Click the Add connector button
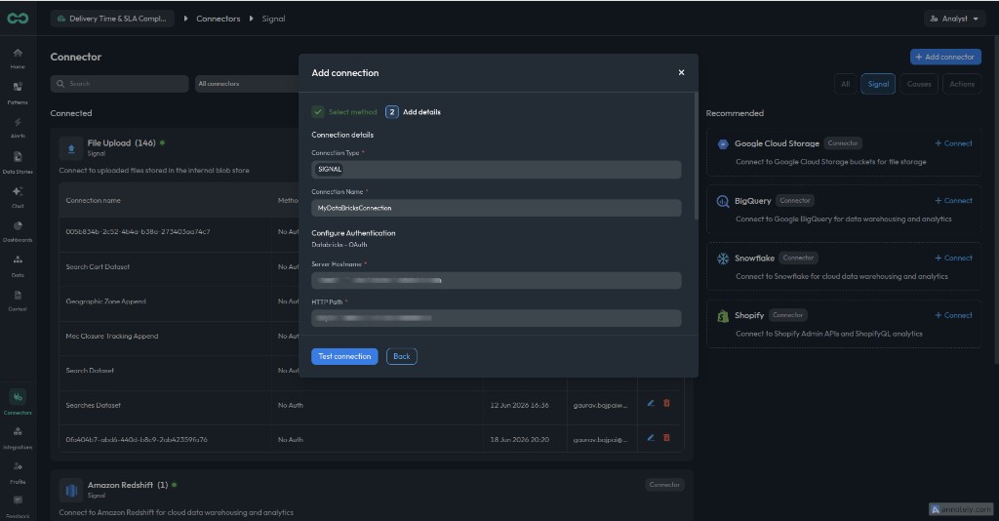This screenshot has height=521, width=999. (945, 57)
